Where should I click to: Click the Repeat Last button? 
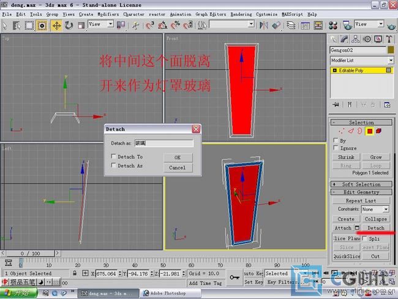point(361,201)
